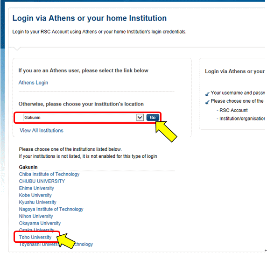Click the Login via Athens page heading
The height and width of the screenshot is (253, 267).
coord(90,18)
